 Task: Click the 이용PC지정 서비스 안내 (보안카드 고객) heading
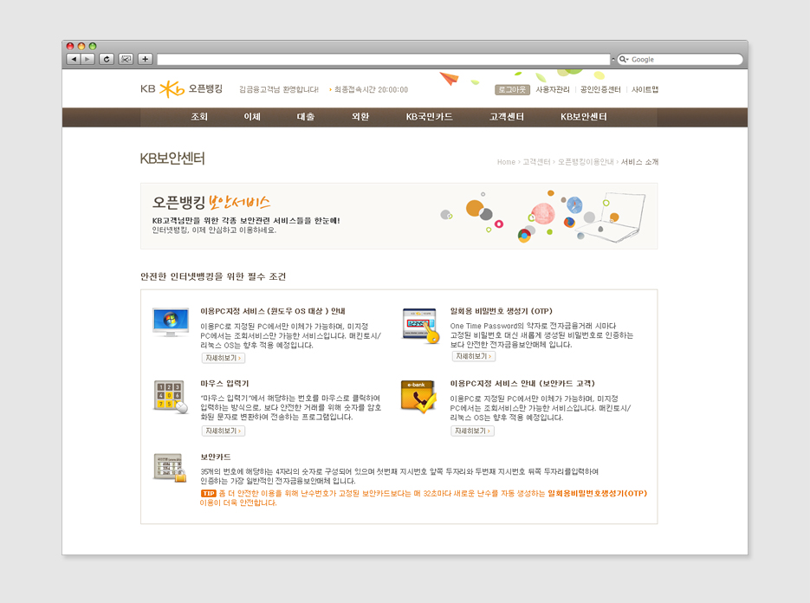coord(522,384)
